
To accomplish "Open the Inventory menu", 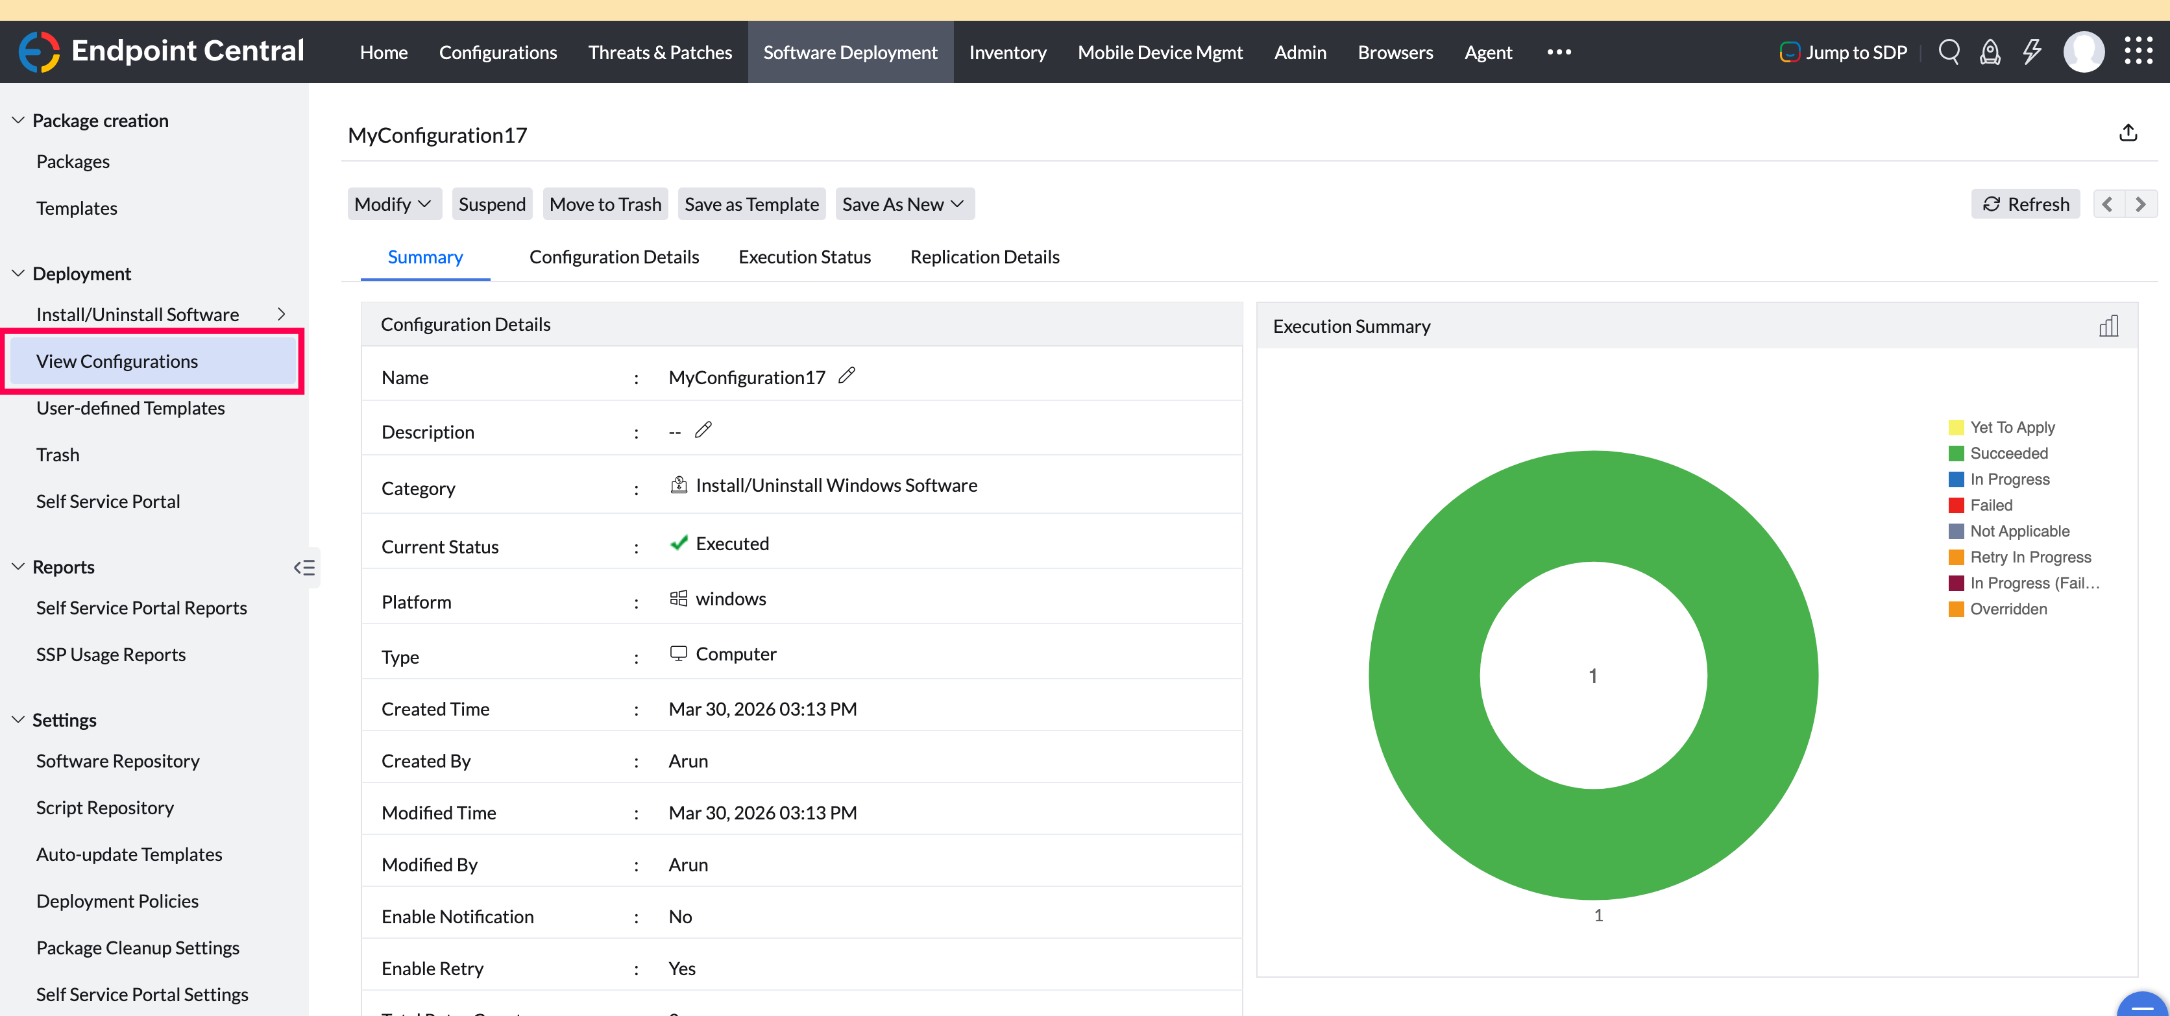I will (x=1008, y=53).
